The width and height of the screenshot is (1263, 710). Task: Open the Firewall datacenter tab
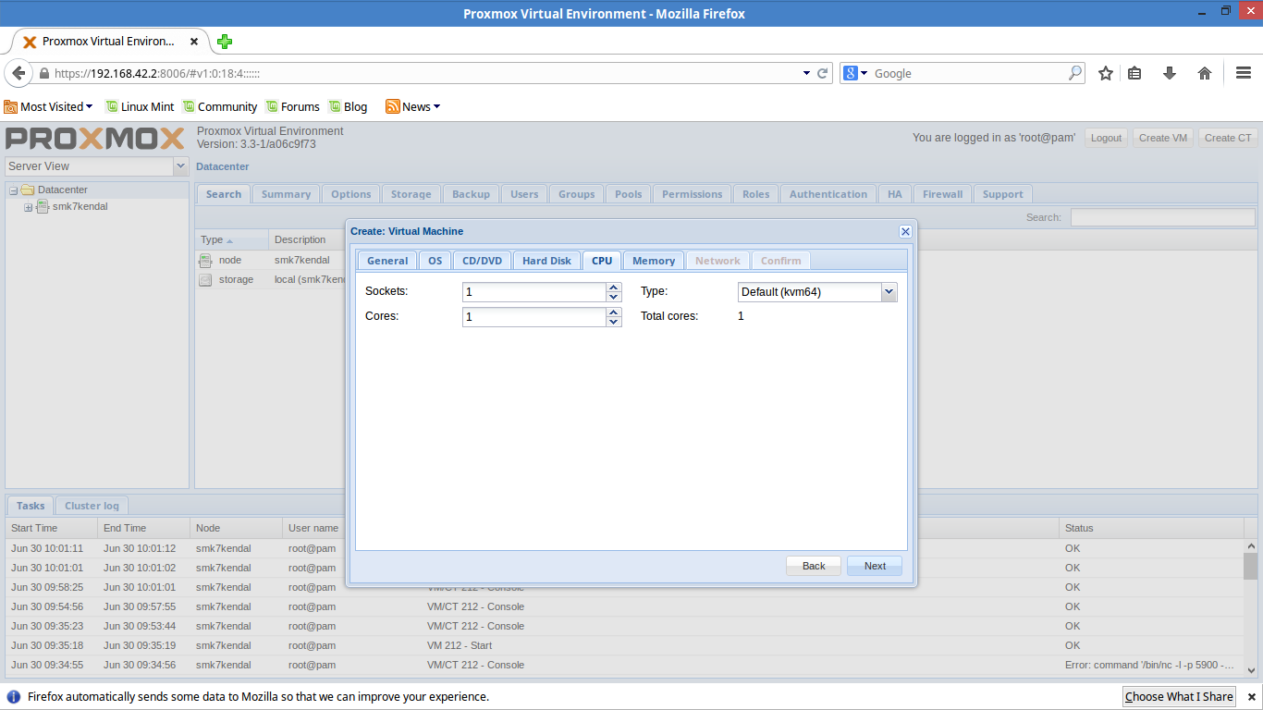(942, 194)
